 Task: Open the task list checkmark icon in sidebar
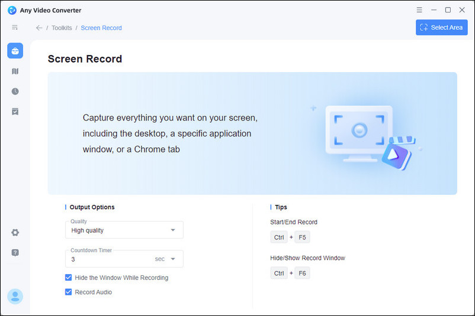15,112
